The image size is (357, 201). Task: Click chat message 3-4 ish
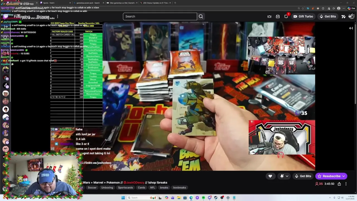coord(80,139)
